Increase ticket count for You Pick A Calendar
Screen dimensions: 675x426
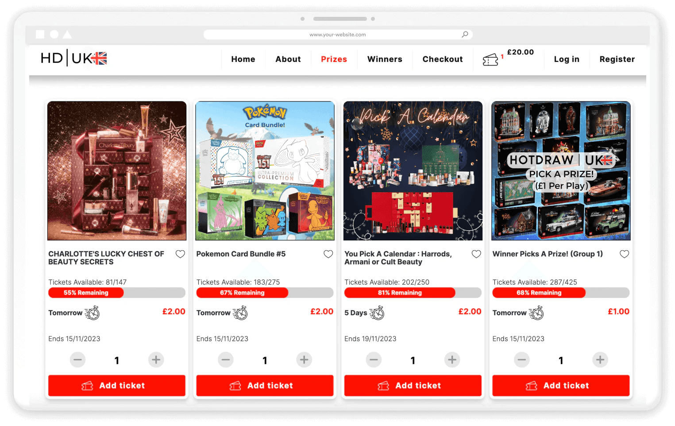pos(452,360)
